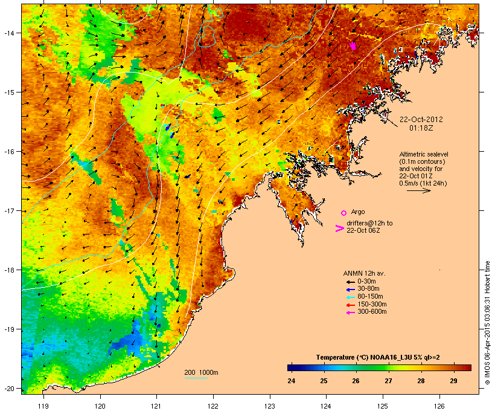Click the magenta Argo circle legend marker

click(x=343, y=213)
